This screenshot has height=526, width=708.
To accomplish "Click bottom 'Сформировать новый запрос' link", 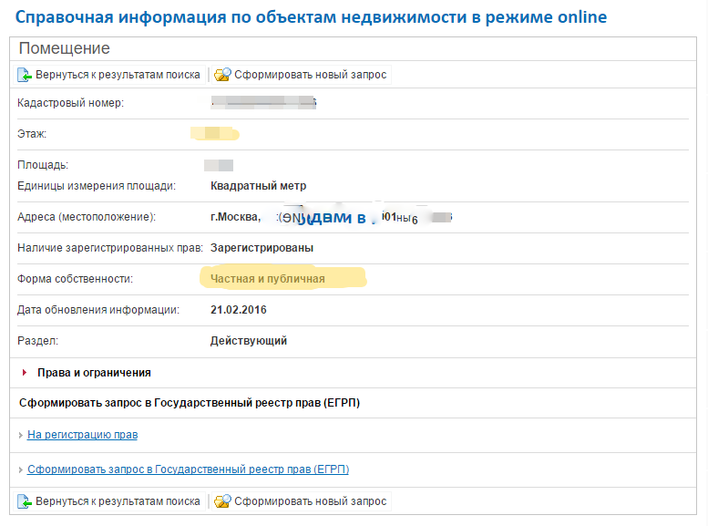I will [x=310, y=501].
